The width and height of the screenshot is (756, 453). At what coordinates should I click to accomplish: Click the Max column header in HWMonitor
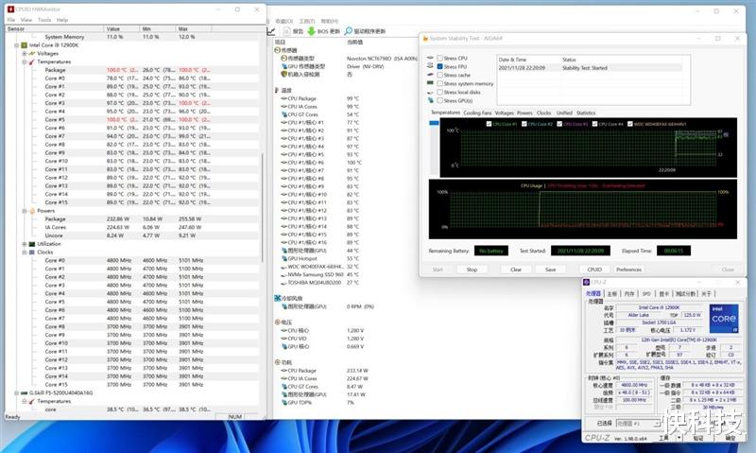193,29
